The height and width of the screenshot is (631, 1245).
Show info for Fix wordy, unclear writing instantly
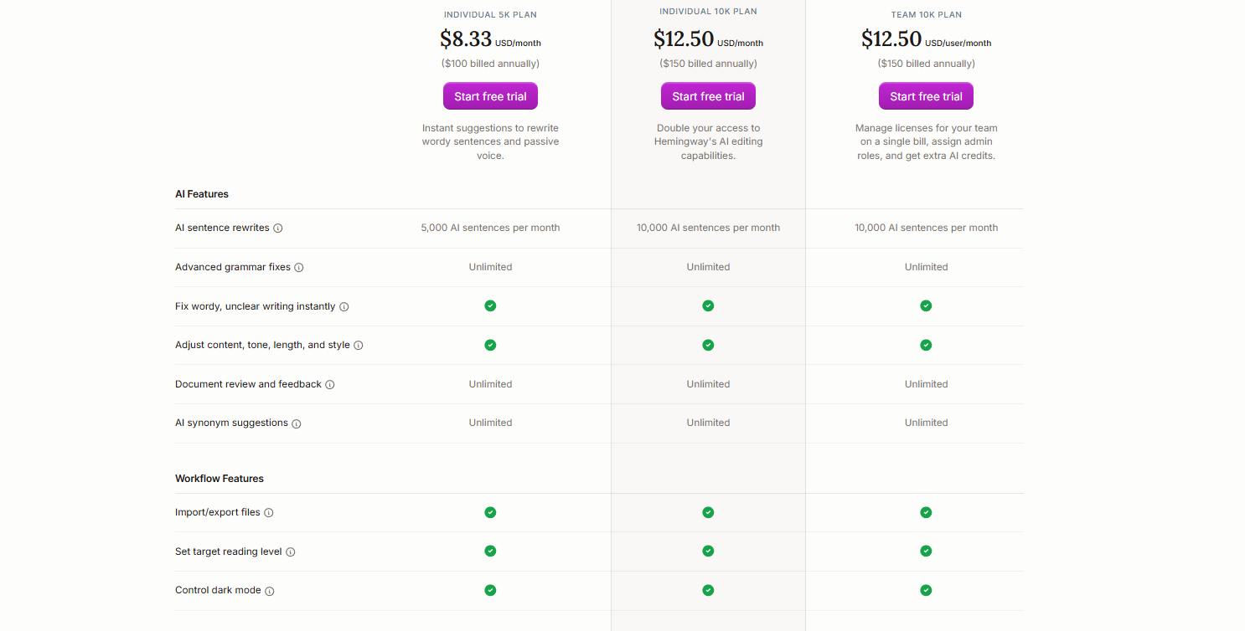(344, 307)
